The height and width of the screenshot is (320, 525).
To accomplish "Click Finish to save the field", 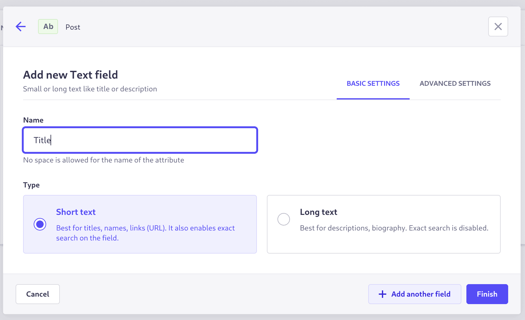I will [487, 294].
